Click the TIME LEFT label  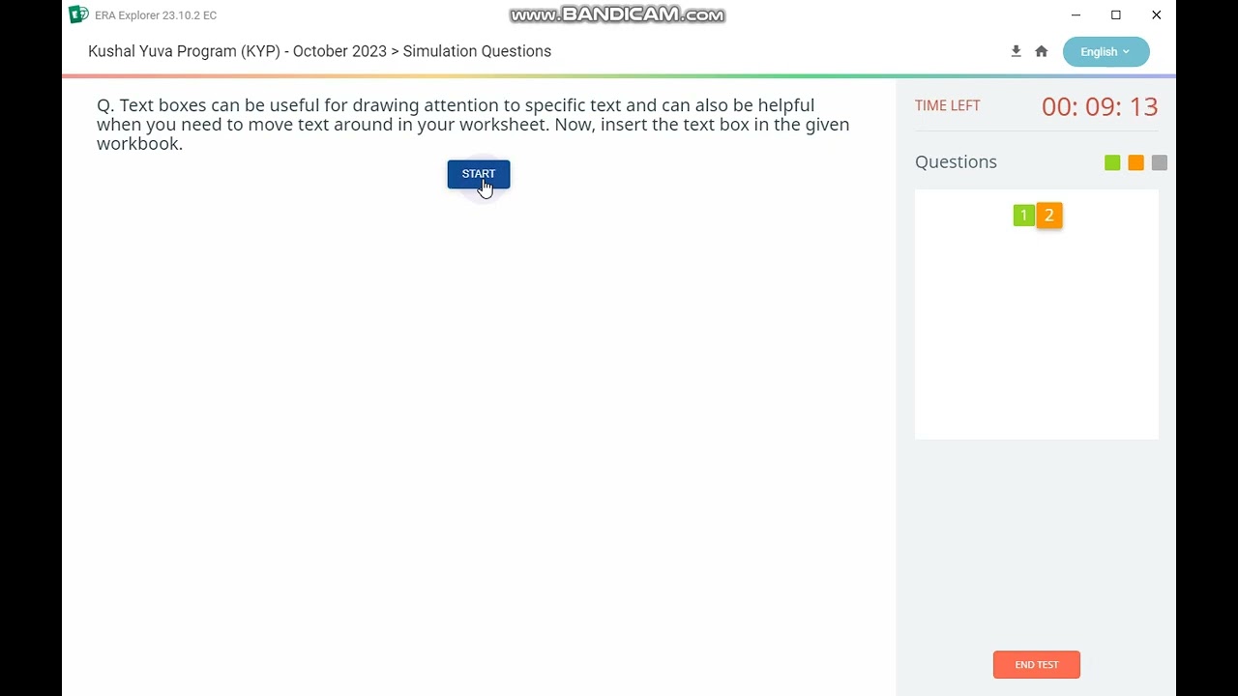948,105
